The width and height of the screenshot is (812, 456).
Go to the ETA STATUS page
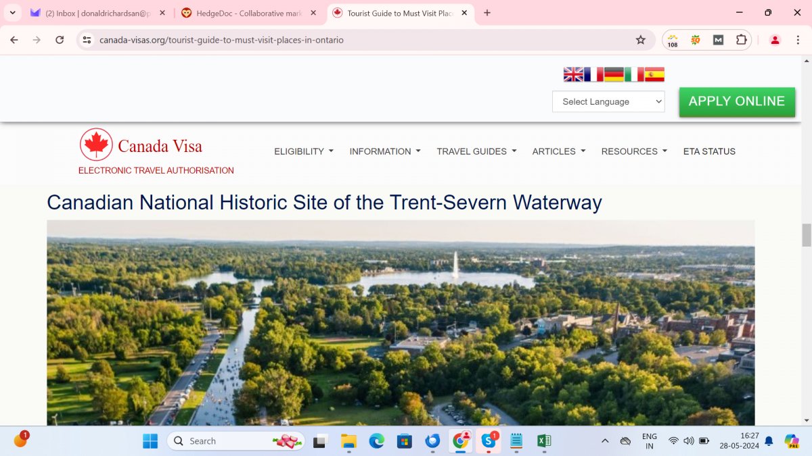(x=709, y=151)
